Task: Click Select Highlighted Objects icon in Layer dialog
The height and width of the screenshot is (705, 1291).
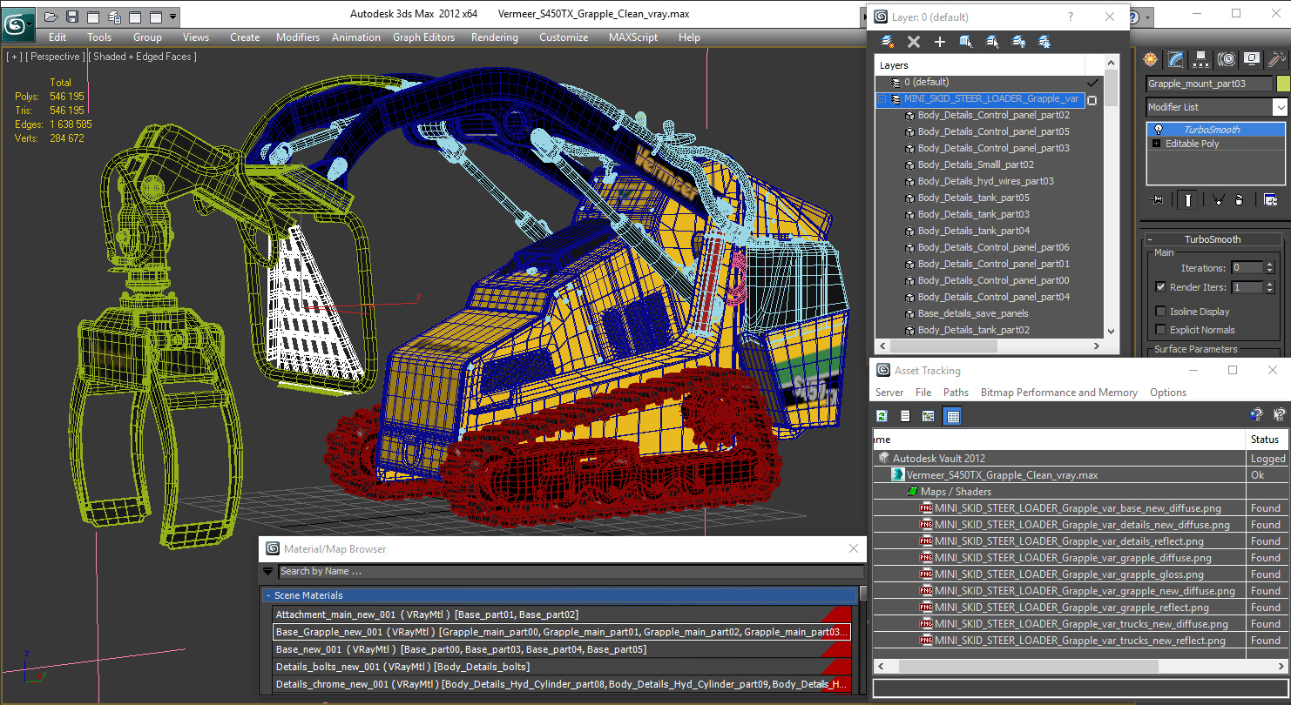Action: (965, 42)
